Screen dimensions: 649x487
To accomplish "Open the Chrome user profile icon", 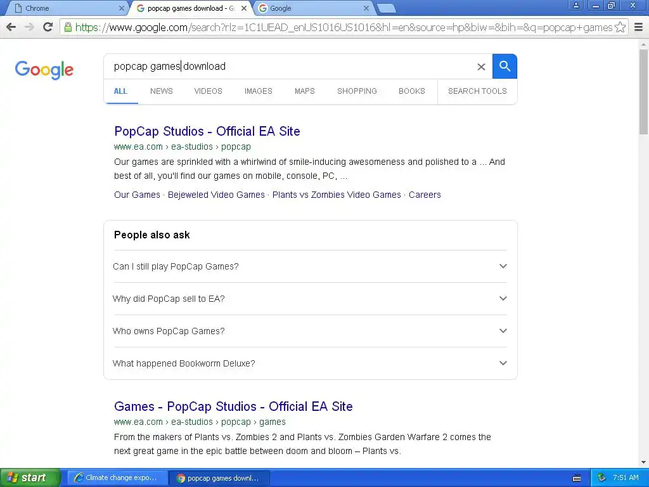I will coord(575,5).
